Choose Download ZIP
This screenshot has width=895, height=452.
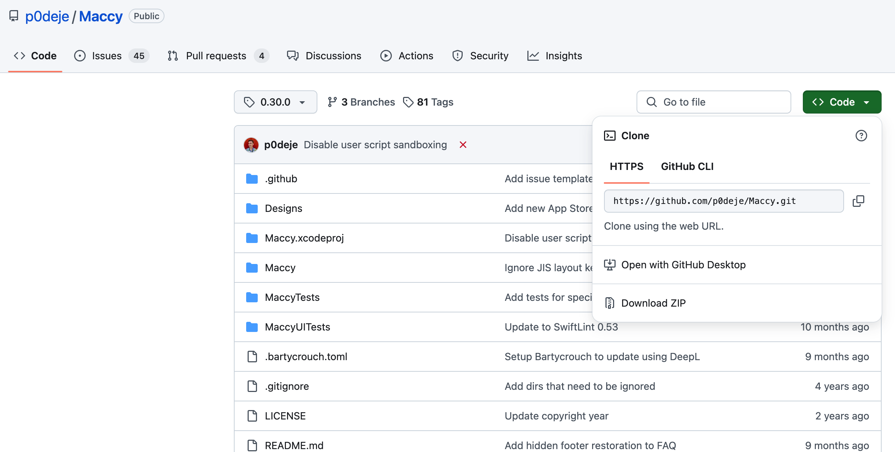click(x=737, y=303)
